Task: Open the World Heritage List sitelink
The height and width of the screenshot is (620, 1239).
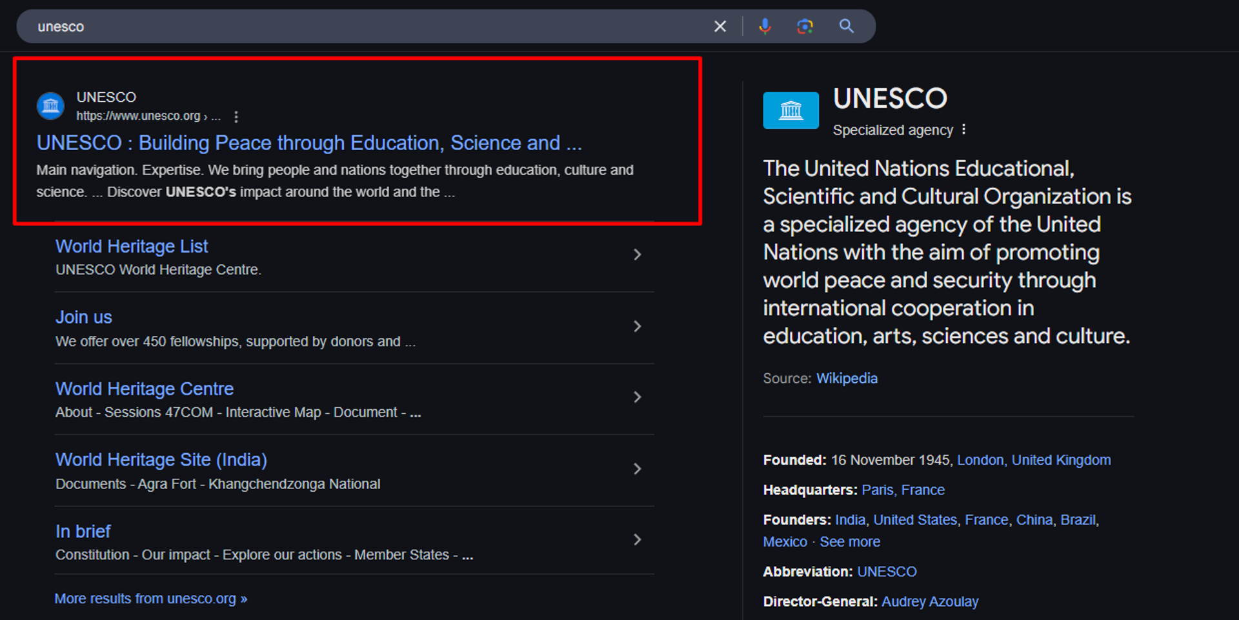Action: [132, 246]
